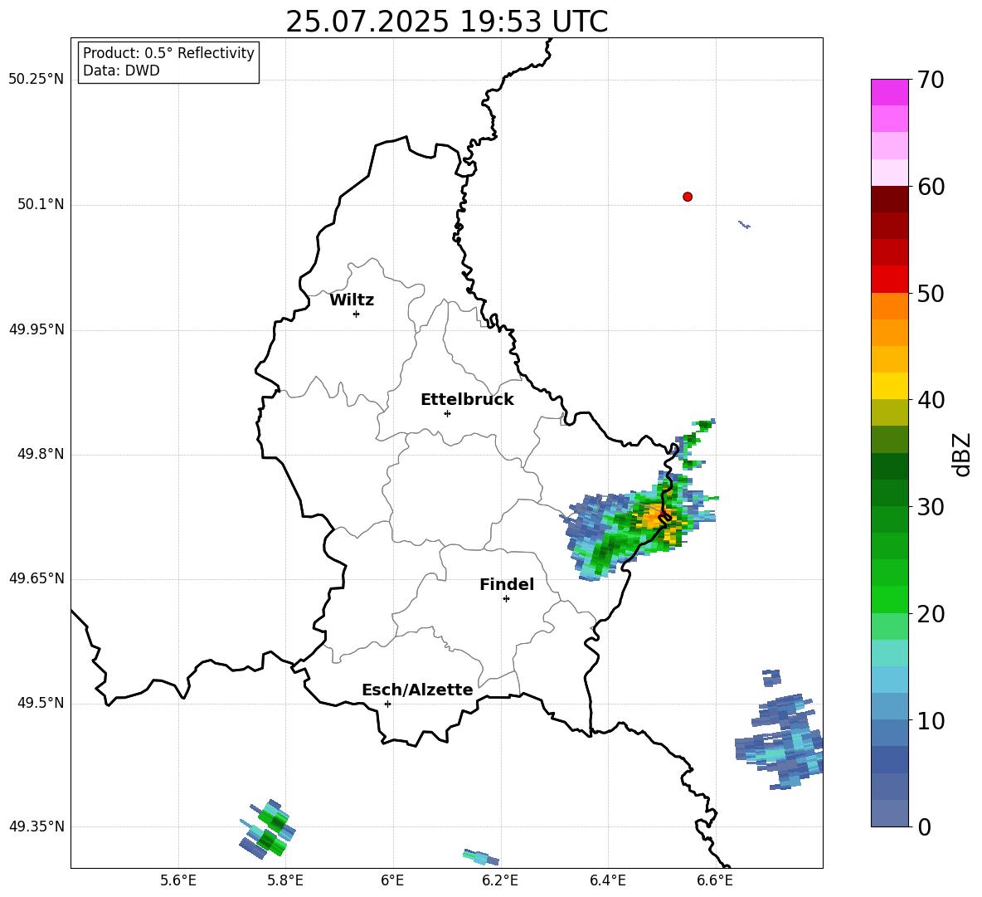Click the 6.6°E longitude label
The height and width of the screenshot is (897, 982).
[715, 880]
